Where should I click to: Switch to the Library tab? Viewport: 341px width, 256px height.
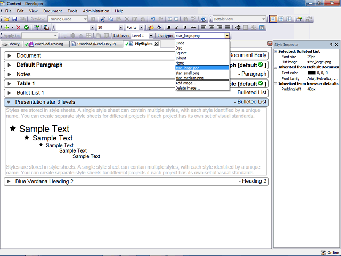[11, 44]
